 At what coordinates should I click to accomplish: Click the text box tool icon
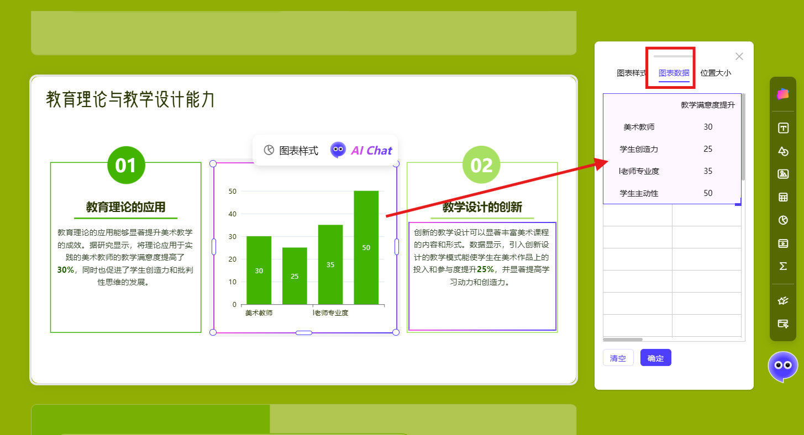[782, 128]
